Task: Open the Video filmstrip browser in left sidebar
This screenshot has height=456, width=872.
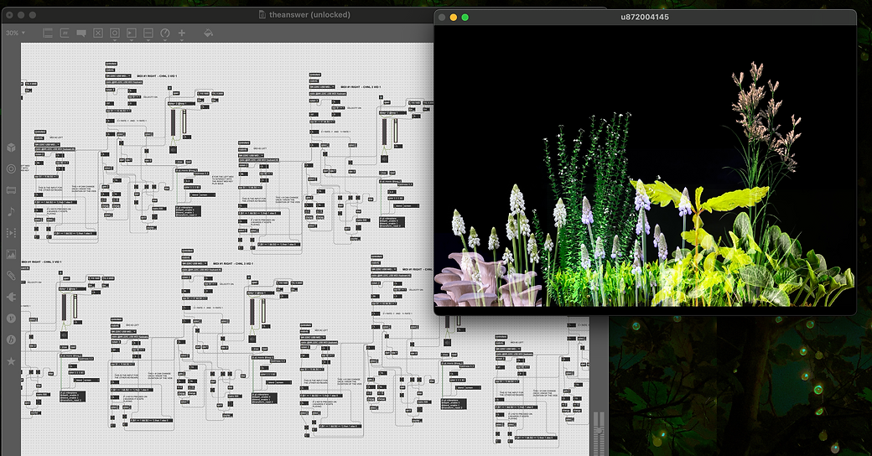Action: point(11,233)
